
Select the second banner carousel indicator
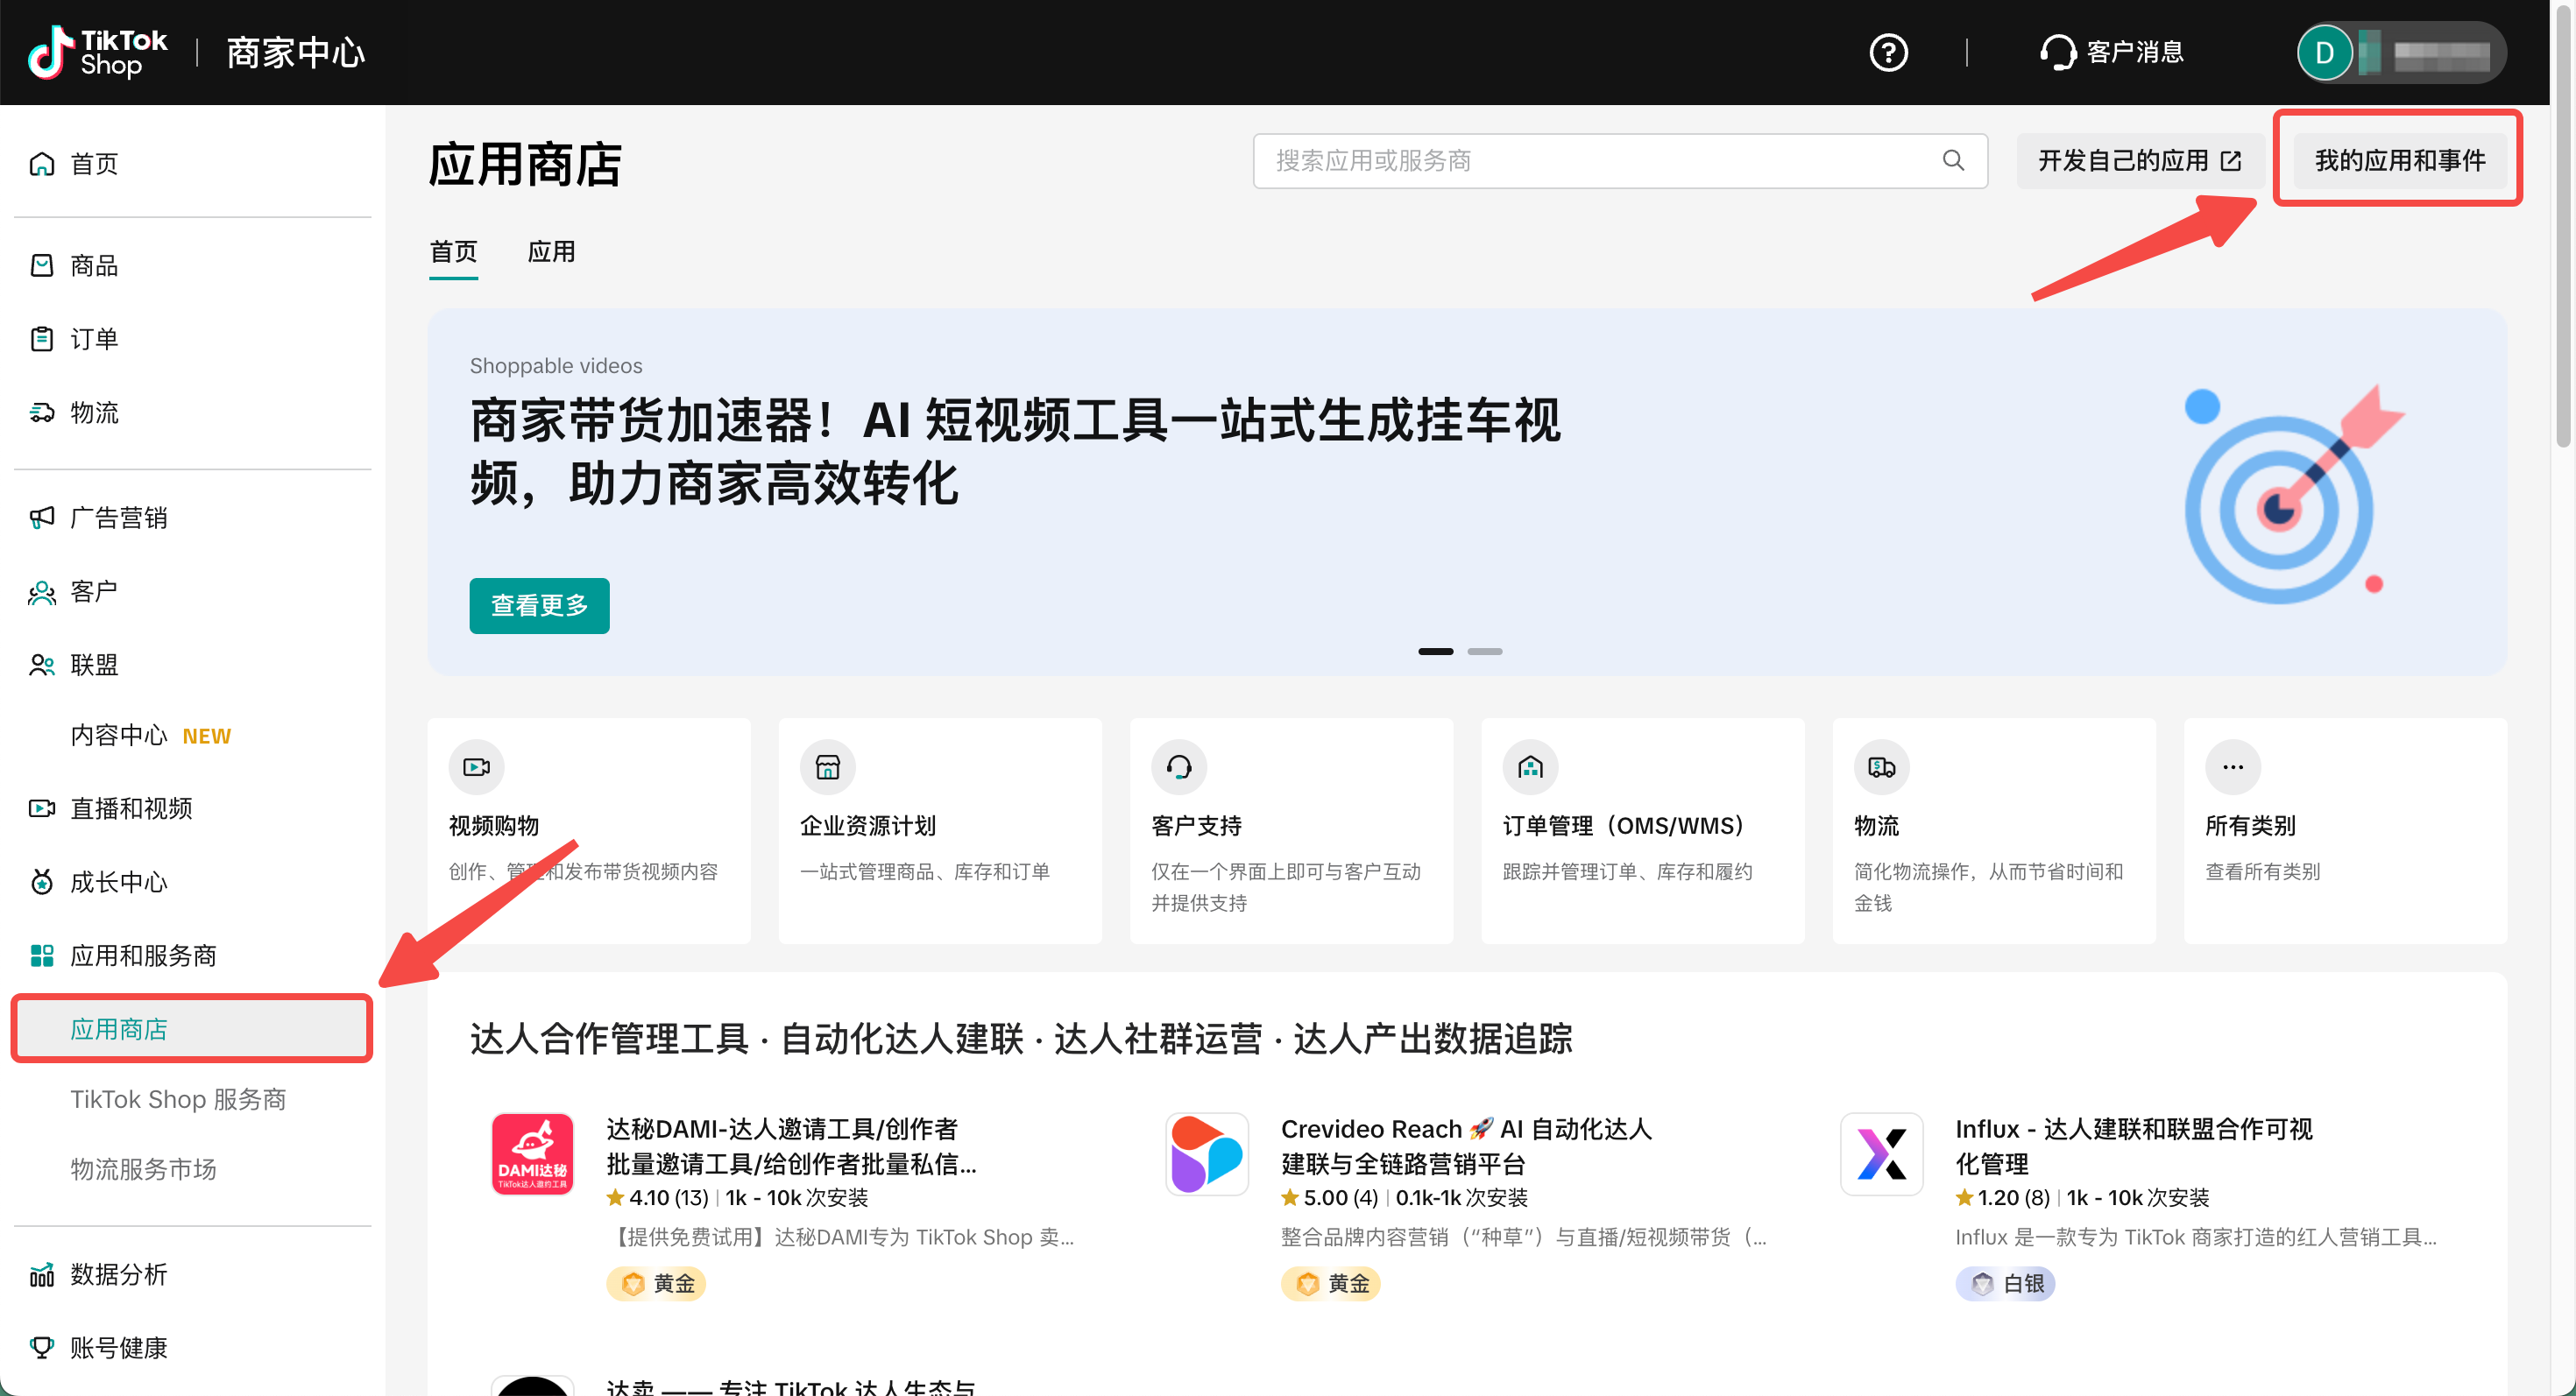(1484, 652)
